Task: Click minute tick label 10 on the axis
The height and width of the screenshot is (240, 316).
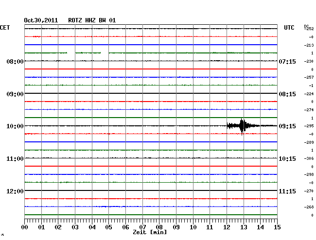Action: pyautogui.click(x=193, y=227)
